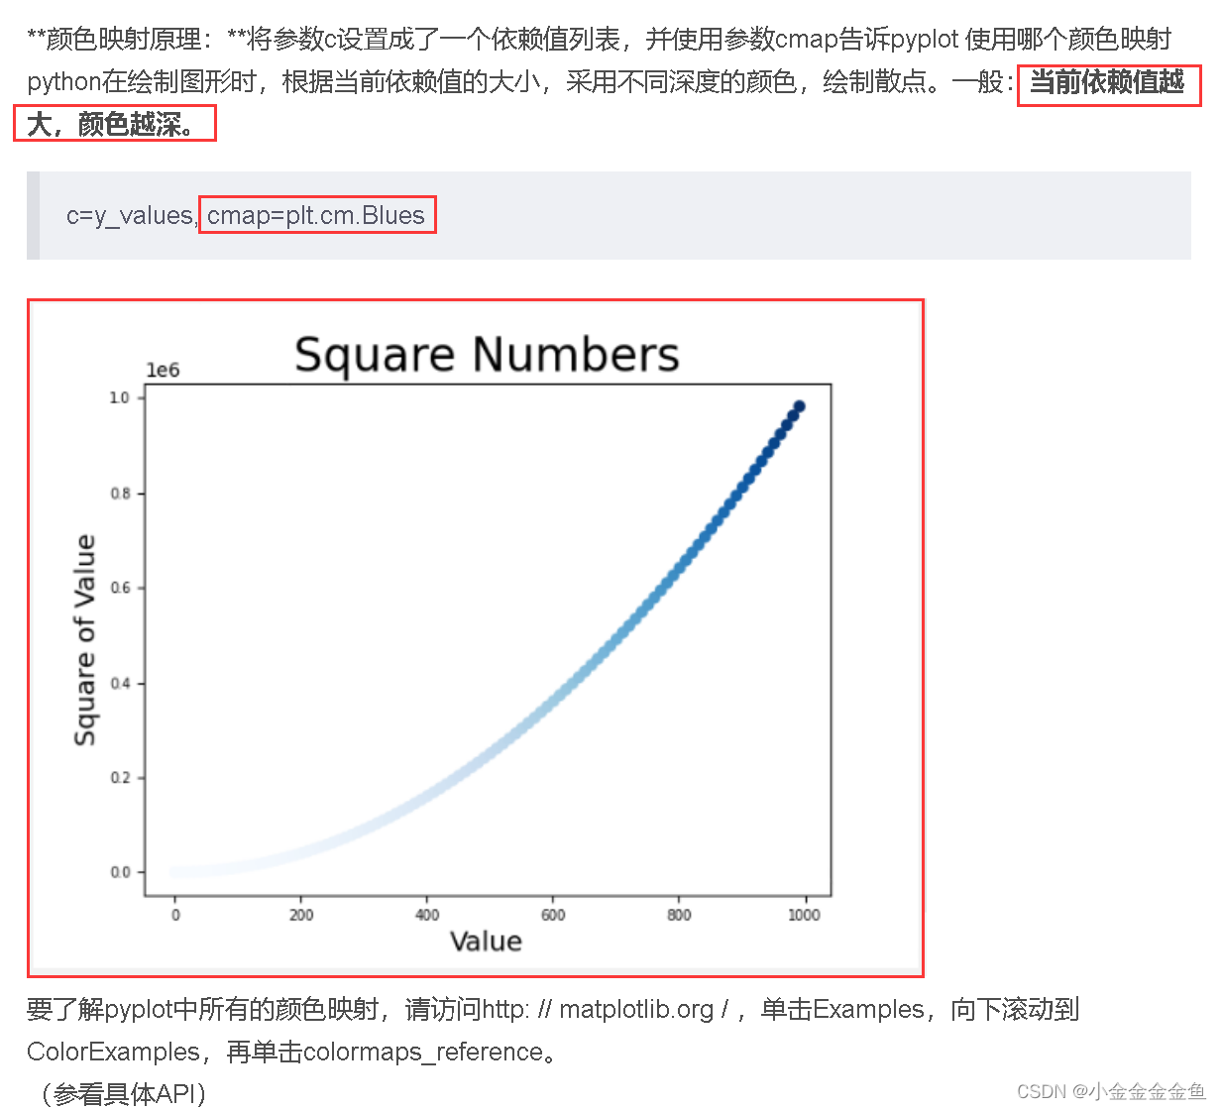Click the word Examples after 单击
Image resolution: width=1222 pixels, height=1110 pixels.
pos(868,1009)
